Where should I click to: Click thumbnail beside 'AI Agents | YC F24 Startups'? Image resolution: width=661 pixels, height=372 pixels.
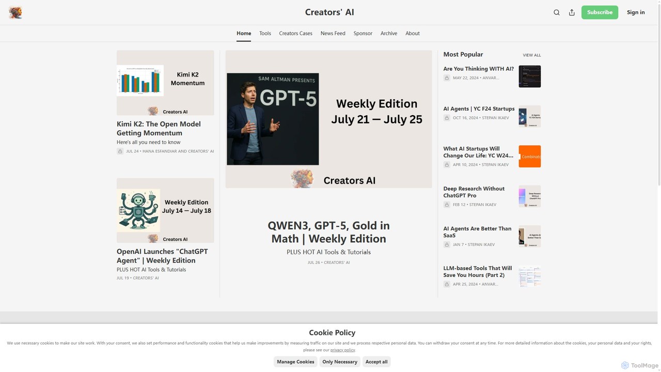pos(530,116)
